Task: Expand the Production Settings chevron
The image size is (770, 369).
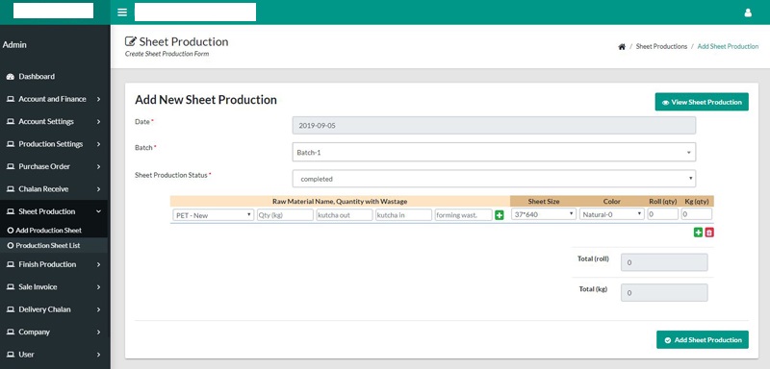Action: click(99, 144)
